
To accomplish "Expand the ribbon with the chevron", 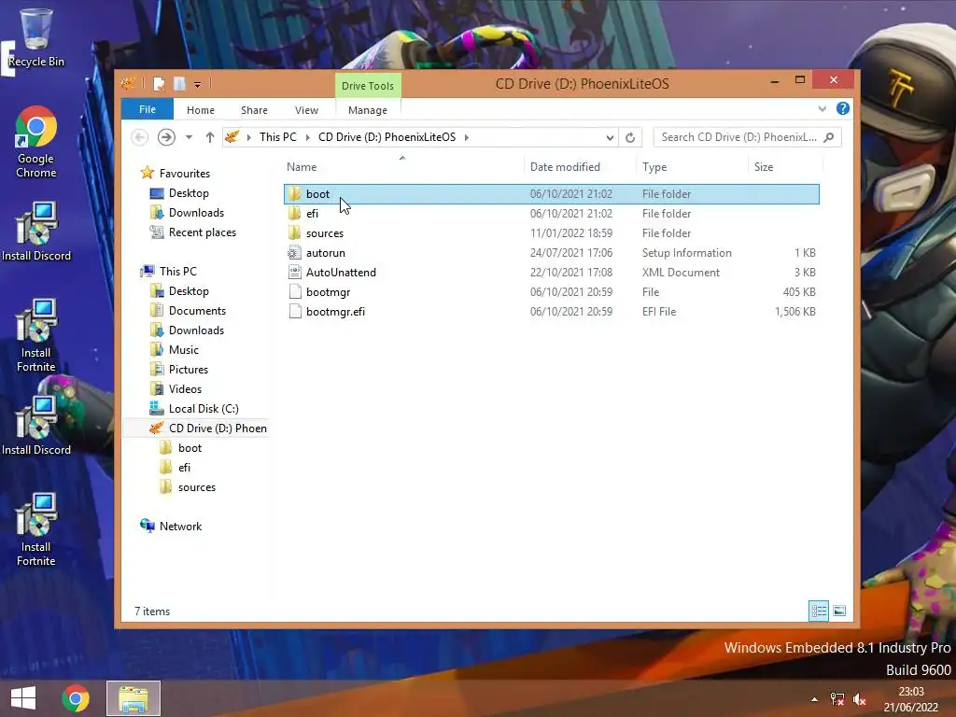I will click(822, 109).
